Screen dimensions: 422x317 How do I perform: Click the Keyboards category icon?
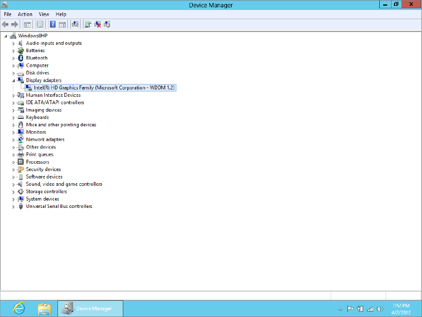21,117
